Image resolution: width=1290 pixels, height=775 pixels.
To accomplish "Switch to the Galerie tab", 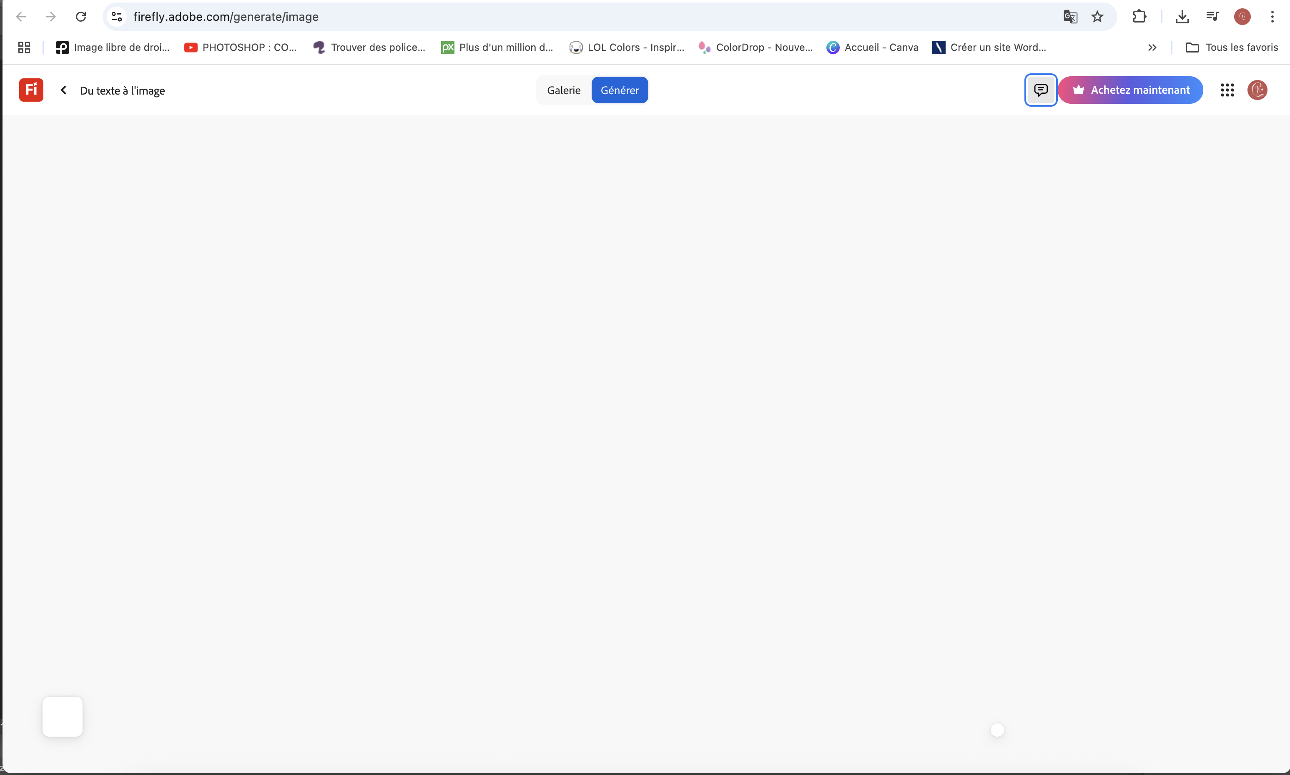I will [x=563, y=90].
